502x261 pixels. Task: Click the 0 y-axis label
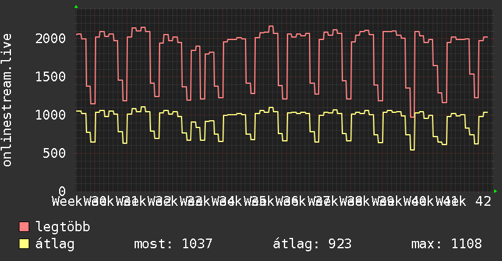62,191
